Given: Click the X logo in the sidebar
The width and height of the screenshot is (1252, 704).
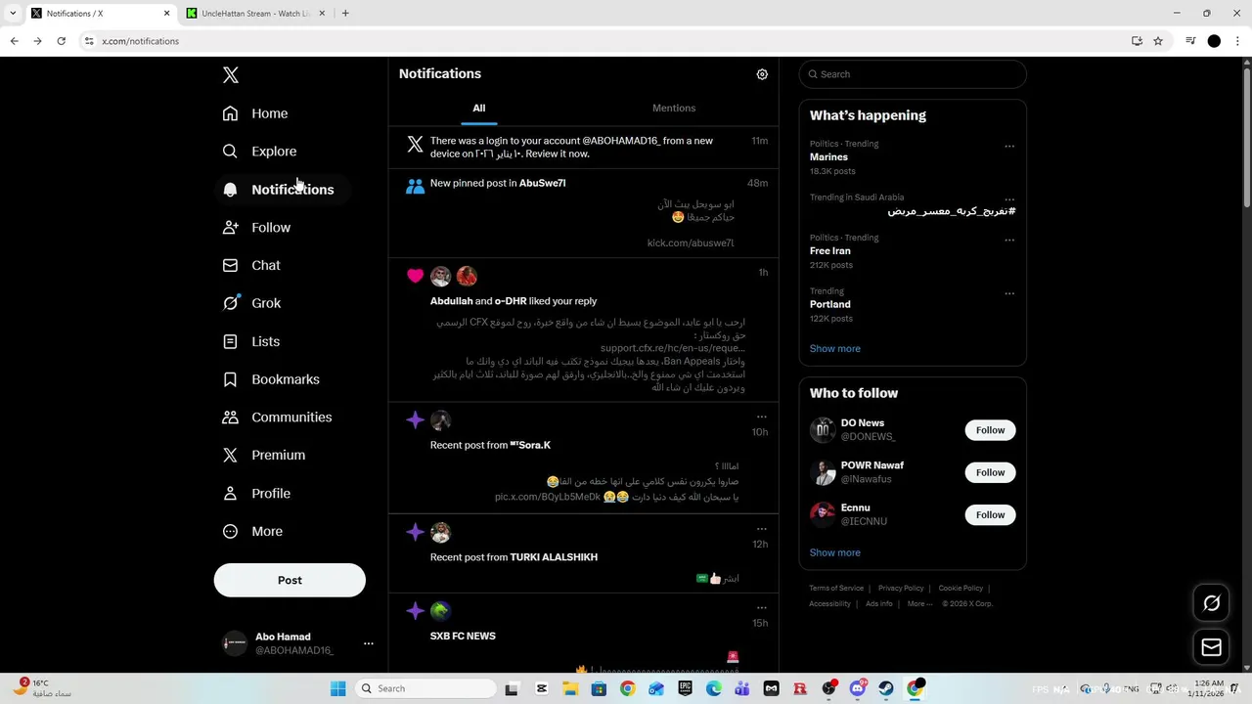Looking at the screenshot, I should pos(231,75).
